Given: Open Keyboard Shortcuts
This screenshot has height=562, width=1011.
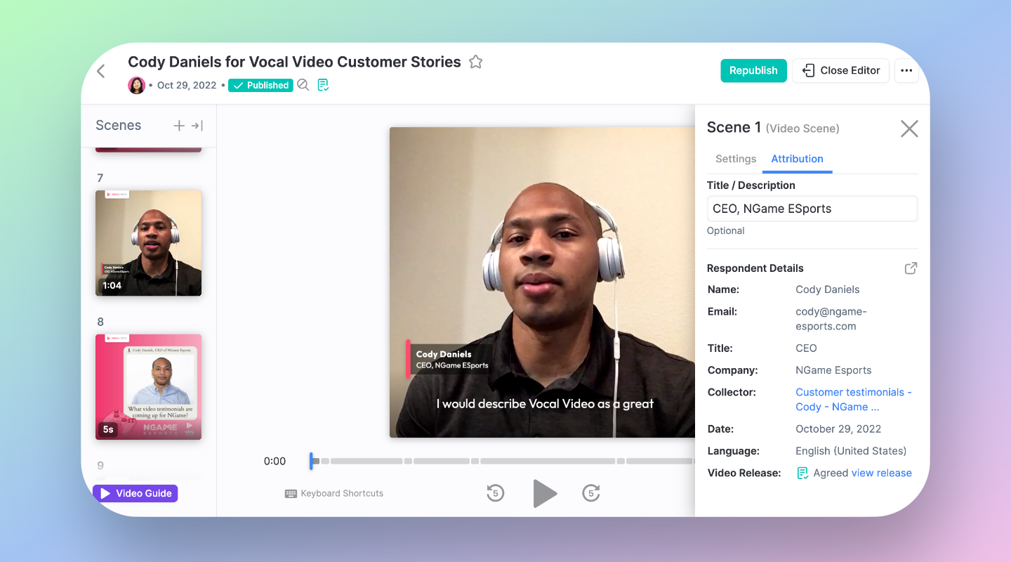Looking at the screenshot, I should [x=334, y=494].
